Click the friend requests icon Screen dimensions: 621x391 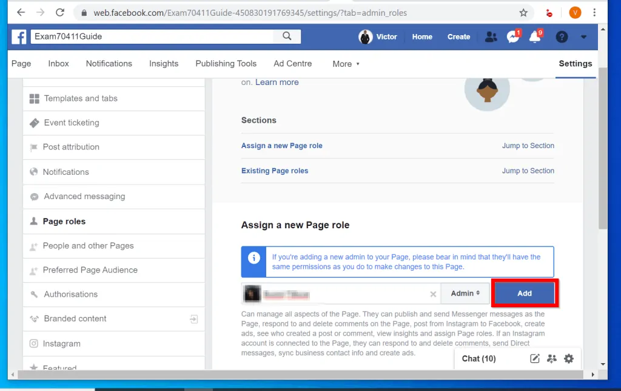pyautogui.click(x=491, y=36)
